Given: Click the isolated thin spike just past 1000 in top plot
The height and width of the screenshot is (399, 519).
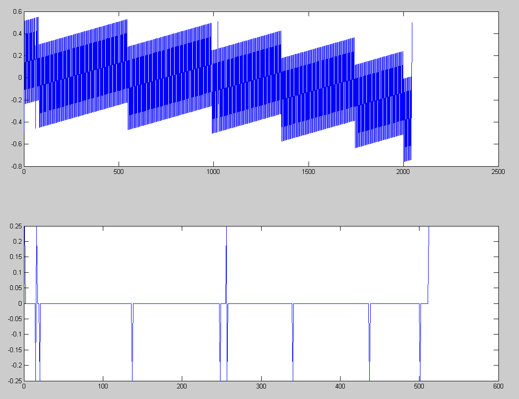Looking at the screenshot, I should (218, 33).
